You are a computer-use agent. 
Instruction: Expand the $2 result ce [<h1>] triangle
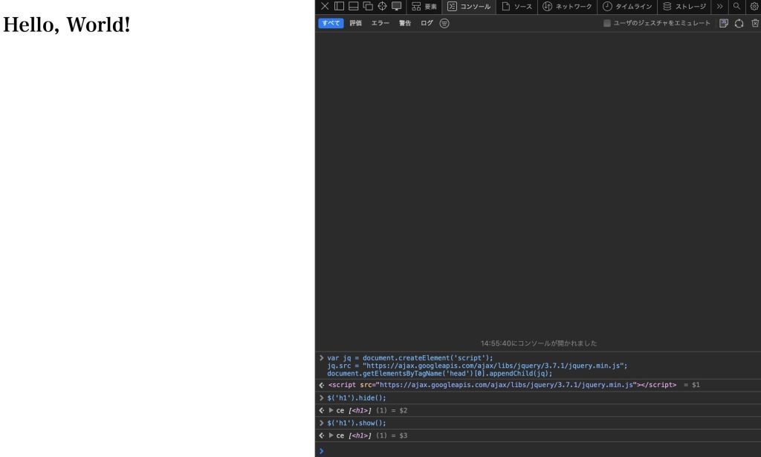[x=331, y=410]
